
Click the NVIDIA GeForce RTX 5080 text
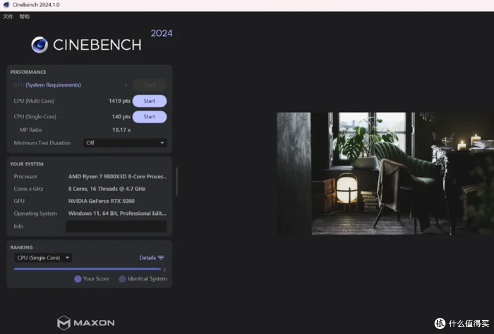click(102, 201)
